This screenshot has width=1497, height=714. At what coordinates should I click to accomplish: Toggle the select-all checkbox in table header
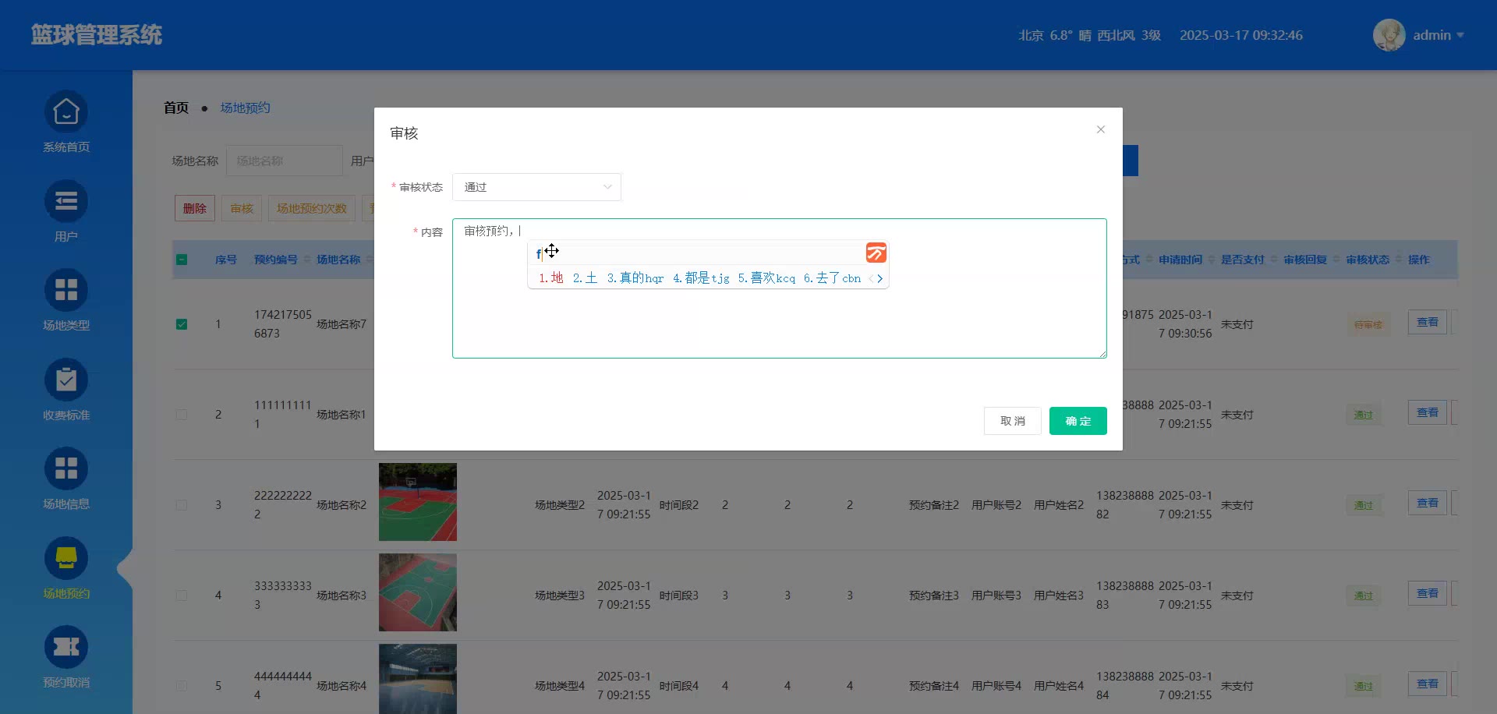[x=182, y=260]
